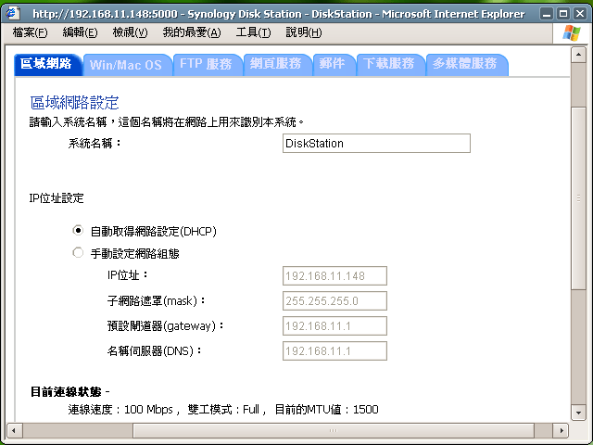The height and width of the screenshot is (445, 593).
Task: Maximize the Internet Explorer window
Action: 563,14
